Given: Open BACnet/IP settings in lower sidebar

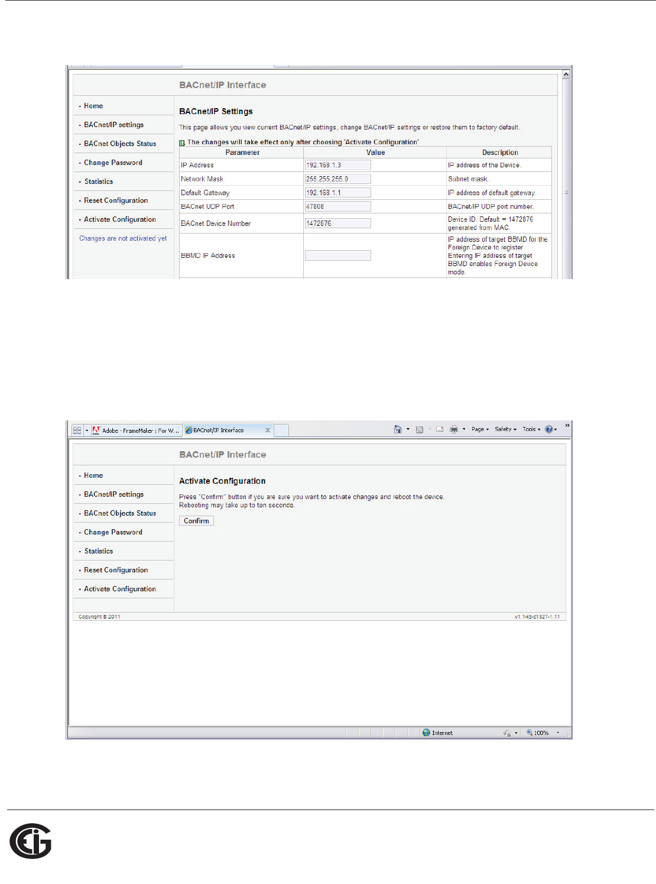Looking at the screenshot, I should coord(113,494).
